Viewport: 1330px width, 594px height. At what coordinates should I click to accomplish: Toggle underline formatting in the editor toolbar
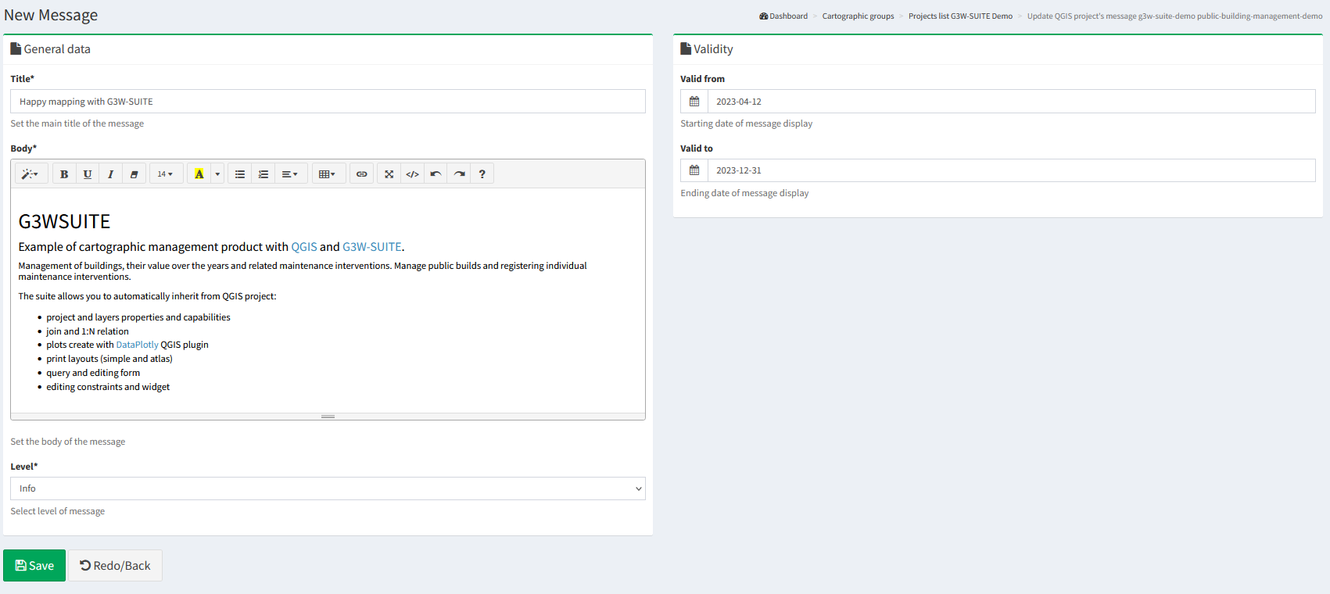click(x=88, y=174)
